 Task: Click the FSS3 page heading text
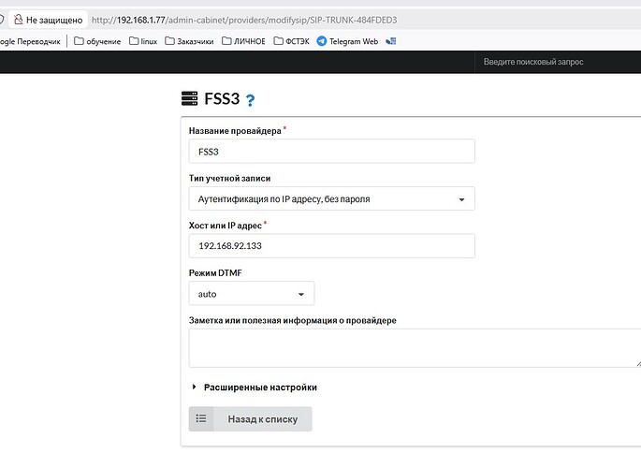pos(222,99)
